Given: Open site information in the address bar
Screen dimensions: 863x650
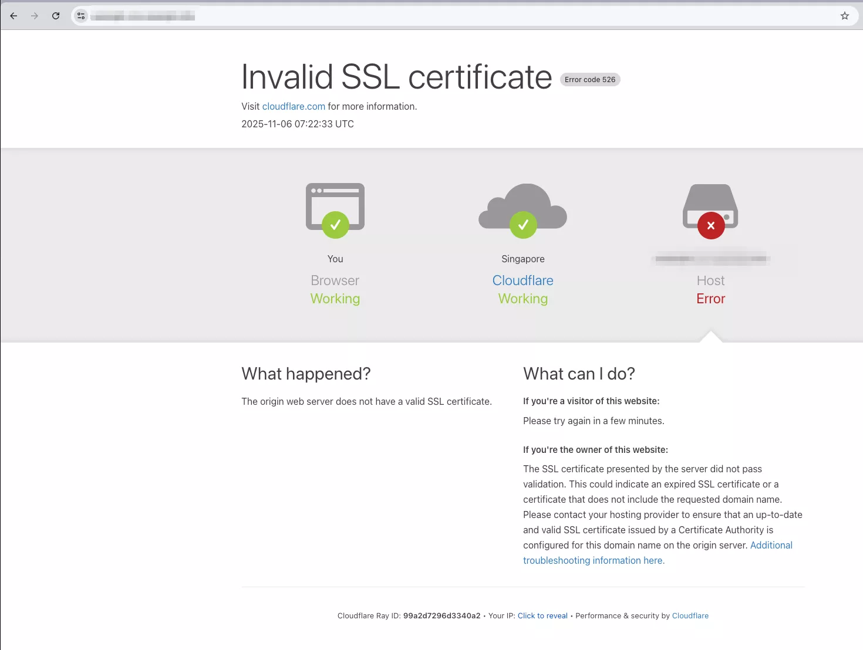Looking at the screenshot, I should point(80,16).
